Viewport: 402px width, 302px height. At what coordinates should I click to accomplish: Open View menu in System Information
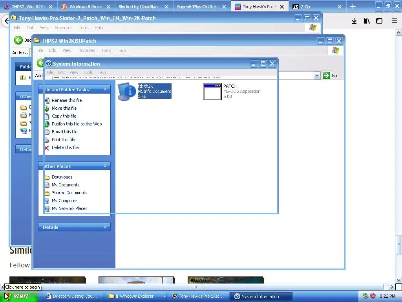[x=74, y=72]
